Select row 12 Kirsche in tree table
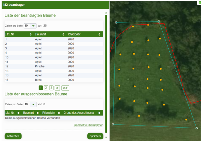The width and height of the screenshot is (202, 142). 54,66
